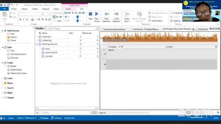Click the rewind playback icon
Viewport: 221px width, 124px height.
coord(73,13)
